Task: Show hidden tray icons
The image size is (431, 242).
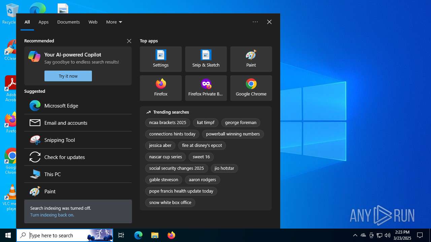Action: [x=355, y=235]
